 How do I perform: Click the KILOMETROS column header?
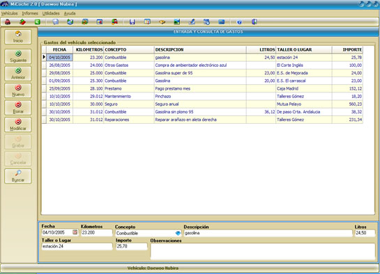point(89,49)
